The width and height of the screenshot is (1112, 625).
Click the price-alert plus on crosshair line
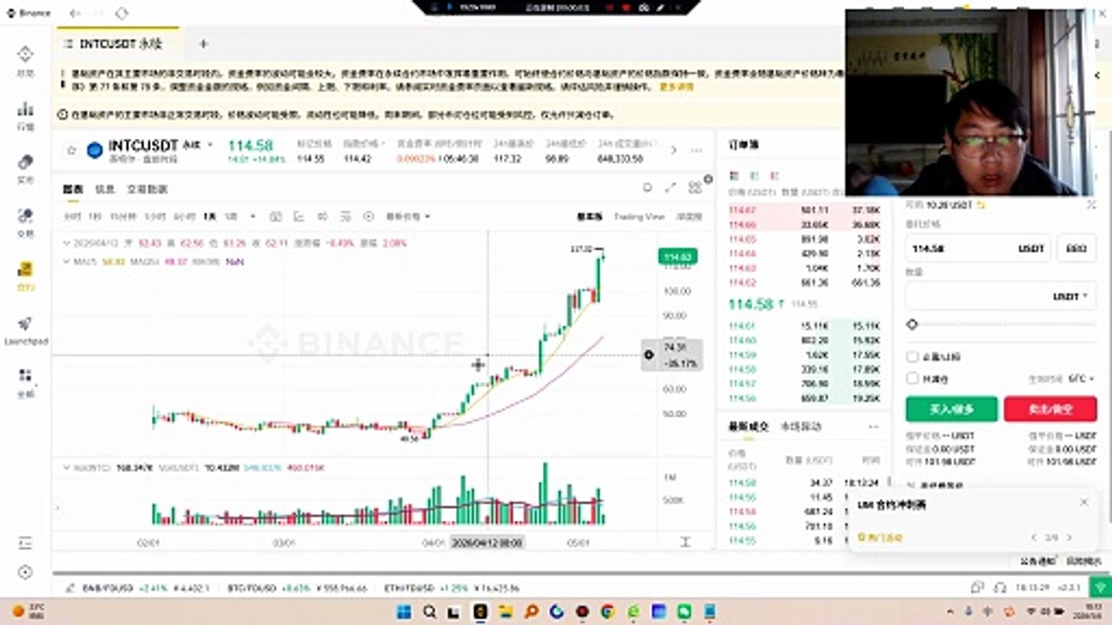pyautogui.click(x=648, y=355)
